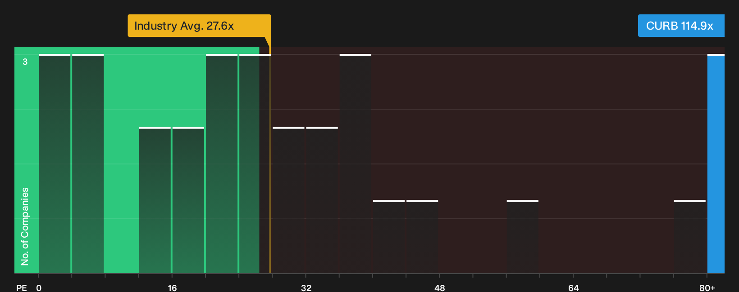The height and width of the screenshot is (292, 739).
Task: Select the blue CURB bar at 80+
Action: pos(716,164)
